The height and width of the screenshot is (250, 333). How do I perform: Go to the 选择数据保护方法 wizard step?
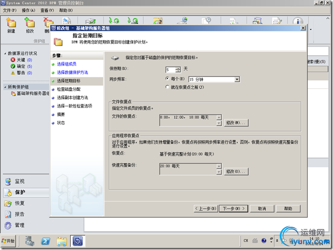pos(72,73)
